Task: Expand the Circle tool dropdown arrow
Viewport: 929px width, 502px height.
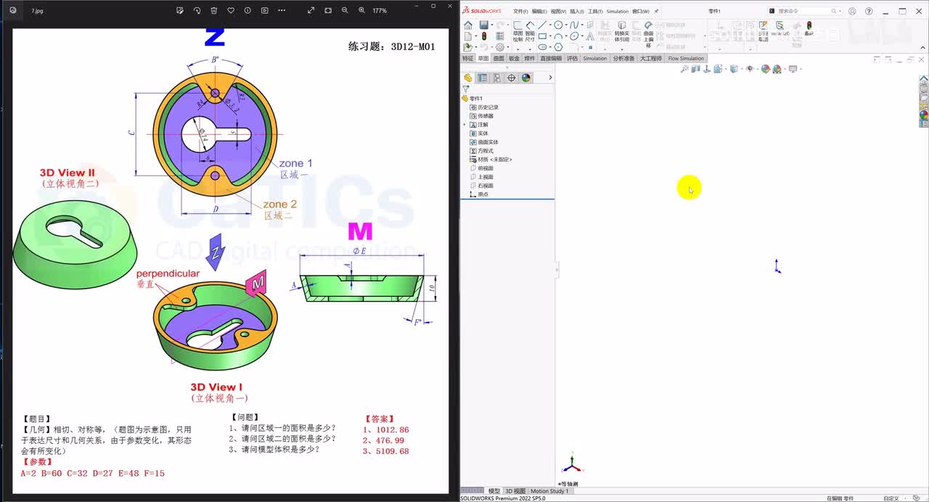Action: [566, 25]
